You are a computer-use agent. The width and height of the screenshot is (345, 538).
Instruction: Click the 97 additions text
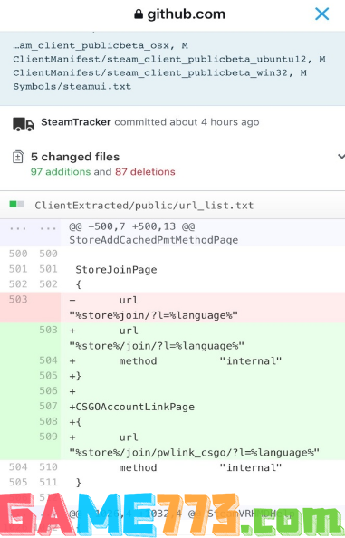61,171
